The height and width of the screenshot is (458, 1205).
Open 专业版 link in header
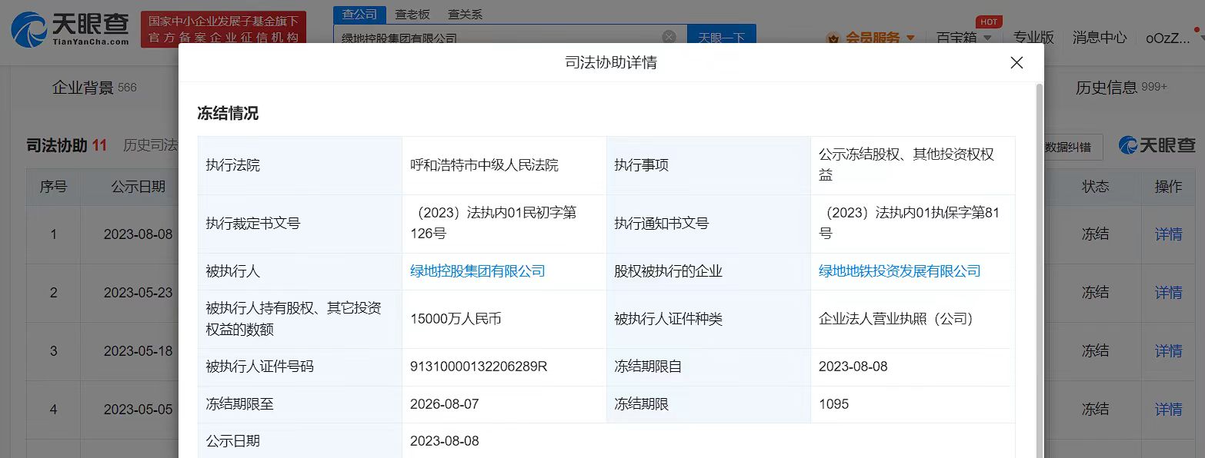pyautogui.click(x=1033, y=37)
